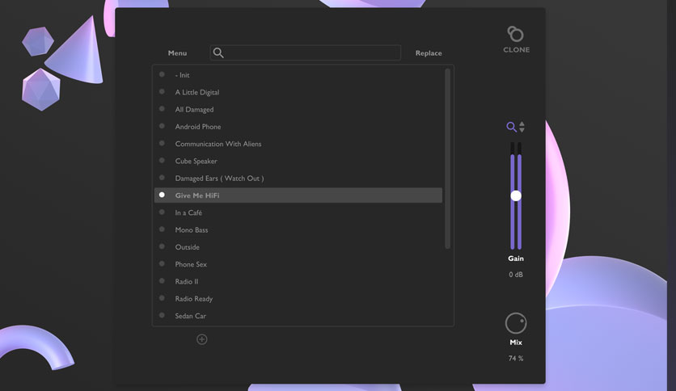
Task: Select the radio dot for Outside
Action: 162,246
